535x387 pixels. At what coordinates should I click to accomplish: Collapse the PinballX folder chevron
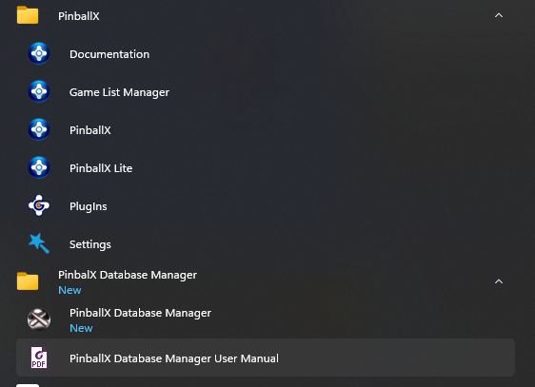499,15
